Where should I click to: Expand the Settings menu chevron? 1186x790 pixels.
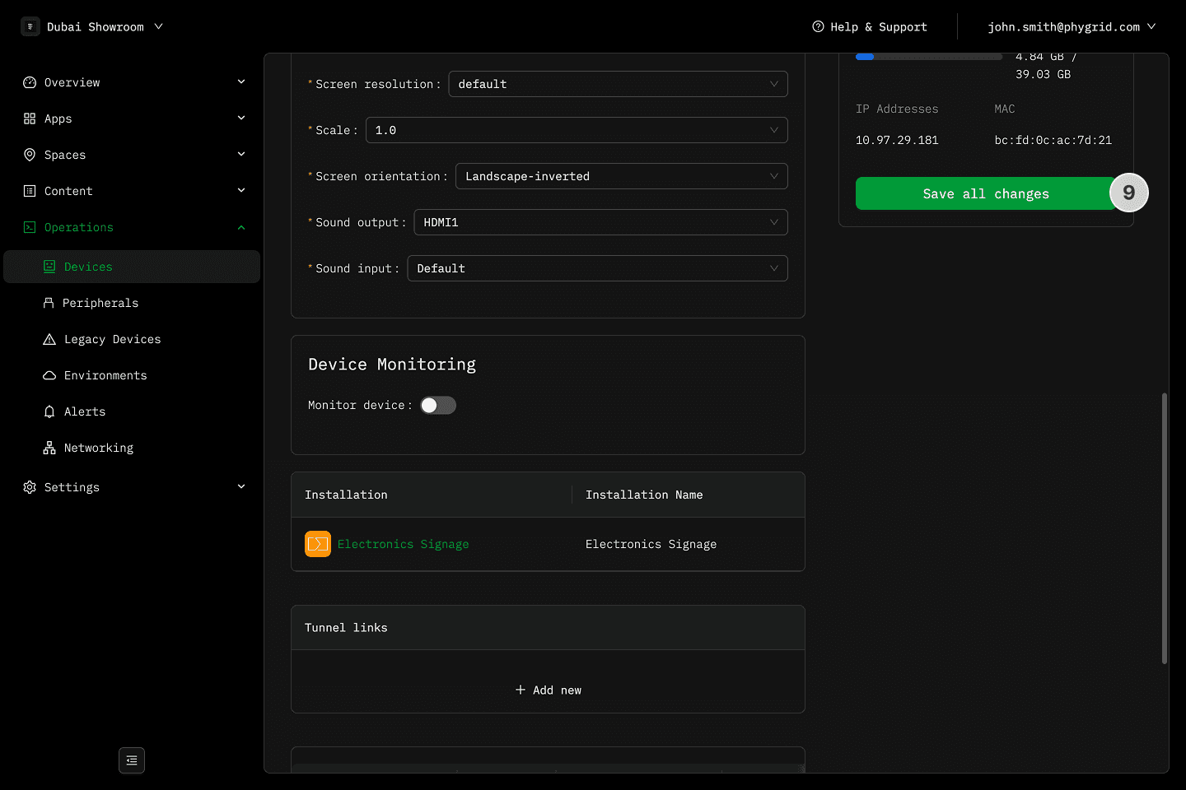pyautogui.click(x=241, y=486)
